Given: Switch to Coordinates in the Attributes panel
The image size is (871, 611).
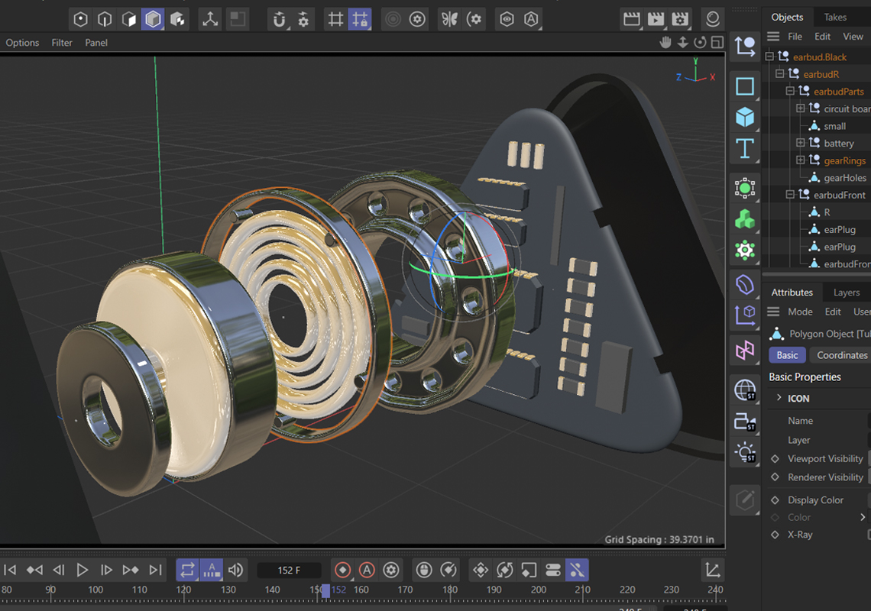Looking at the screenshot, I should (x=841, y=354).
